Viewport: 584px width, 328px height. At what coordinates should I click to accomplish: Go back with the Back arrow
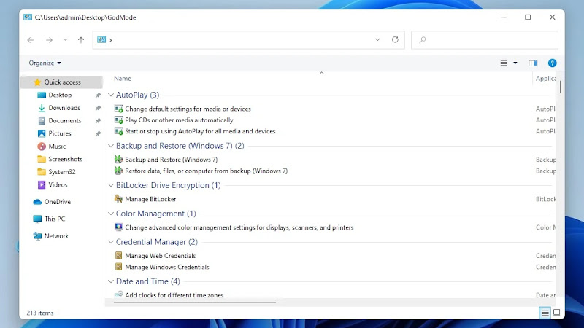31,40
